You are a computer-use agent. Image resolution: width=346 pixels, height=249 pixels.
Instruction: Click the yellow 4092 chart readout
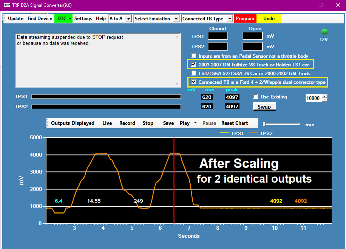[x=276, y=201]
